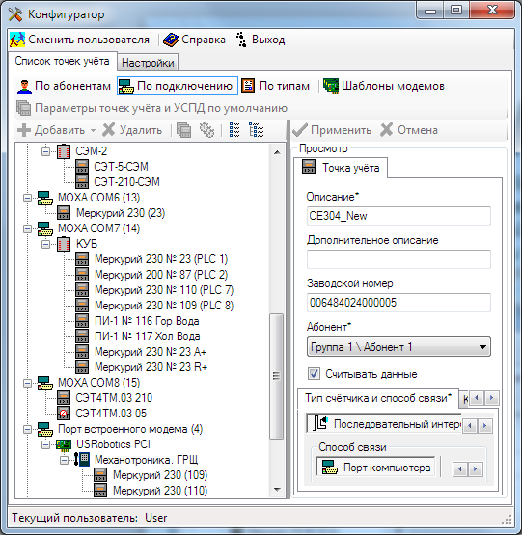Click the tree scroll up arrow
The height and width of the screenshot is (535, 522).
[277, 152]
